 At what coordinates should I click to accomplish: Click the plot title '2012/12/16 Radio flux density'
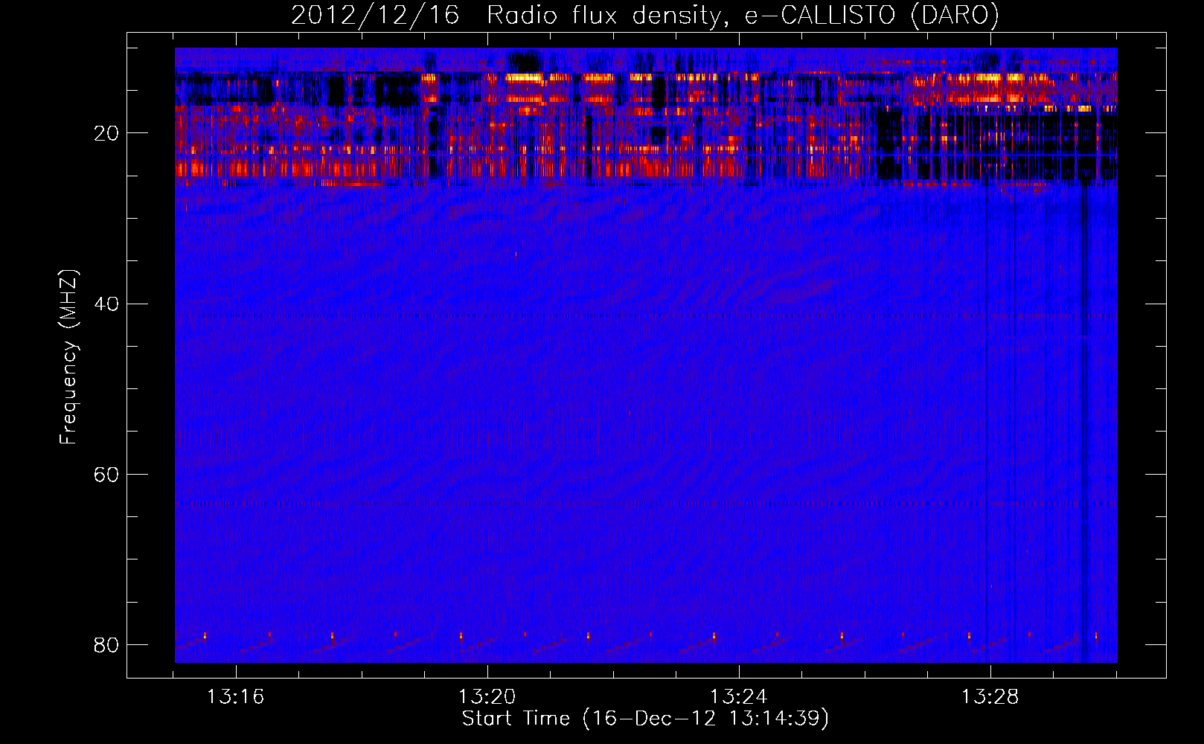[644, 16]
